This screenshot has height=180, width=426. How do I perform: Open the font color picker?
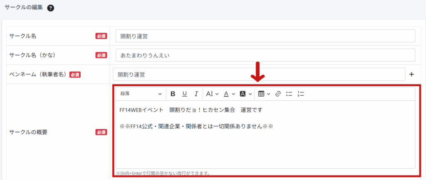[229, 94]
